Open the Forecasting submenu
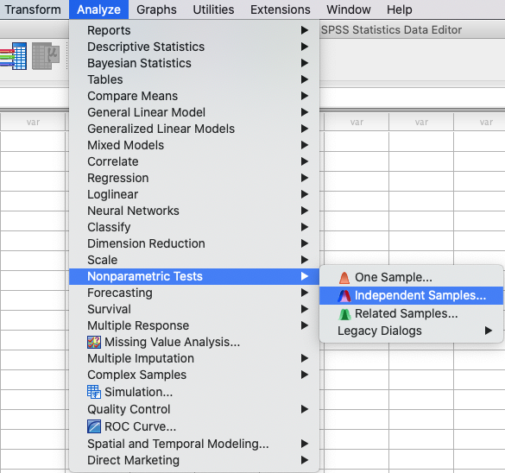 coord(194,293)
